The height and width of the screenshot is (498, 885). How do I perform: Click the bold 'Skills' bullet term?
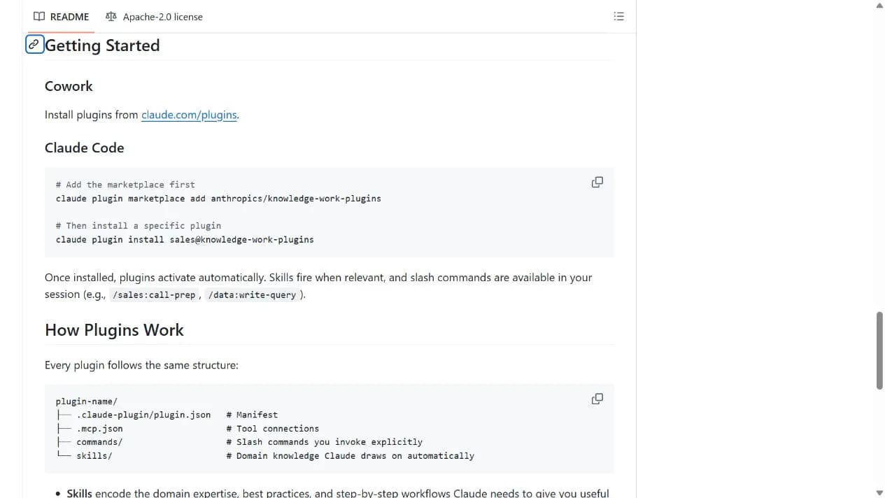(x=79, y=493)
